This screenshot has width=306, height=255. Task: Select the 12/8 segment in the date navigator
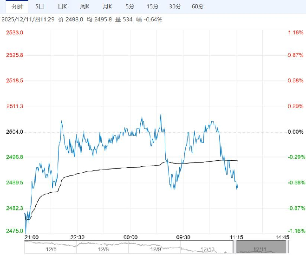pyautogui.click(x=104, y=249)
